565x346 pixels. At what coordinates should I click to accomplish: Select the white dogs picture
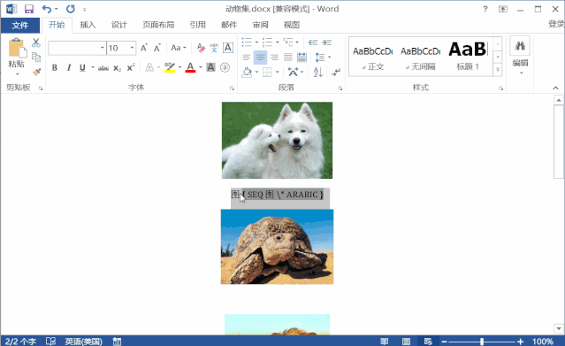(277, 141)
